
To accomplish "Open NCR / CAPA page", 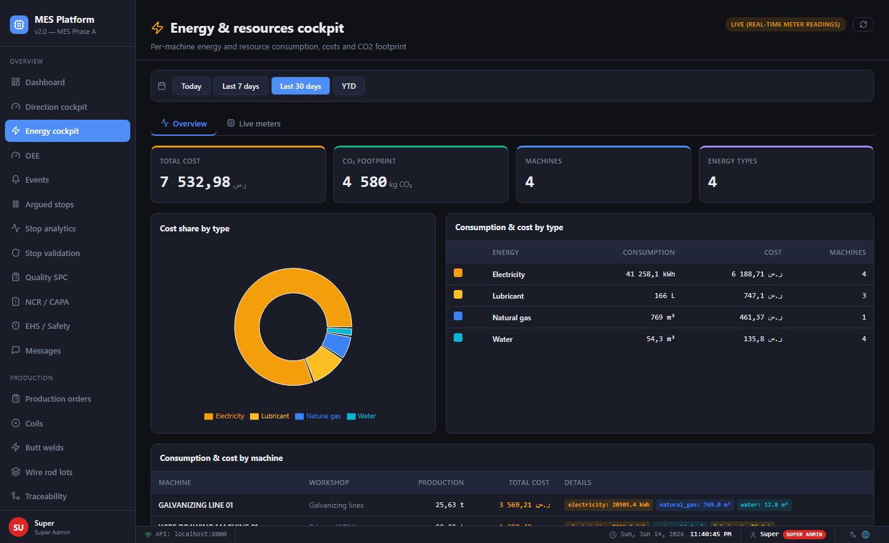I will tap(67, 302).
